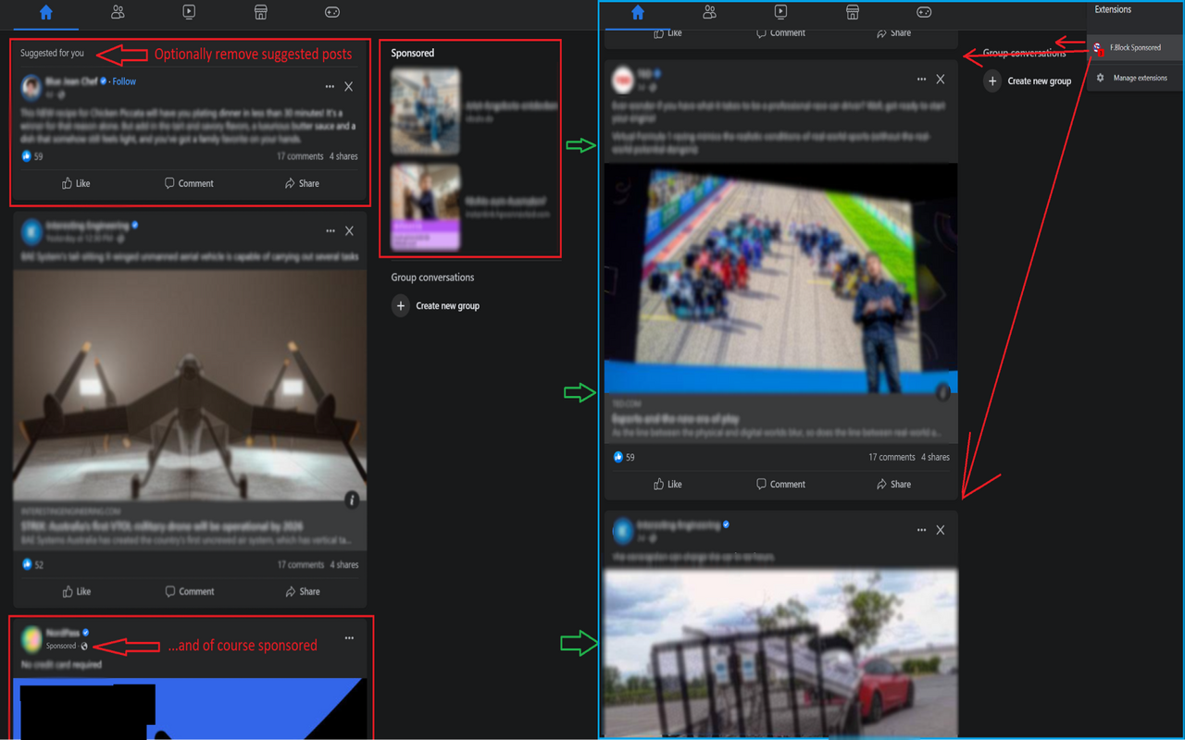Open Marketplace icon in right pane navigation
Screen dimensions: 1185x740
(853, 12)
